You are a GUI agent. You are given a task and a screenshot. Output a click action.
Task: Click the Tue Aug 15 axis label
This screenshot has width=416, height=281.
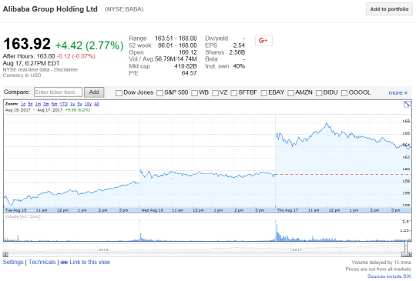coord(15,210)
